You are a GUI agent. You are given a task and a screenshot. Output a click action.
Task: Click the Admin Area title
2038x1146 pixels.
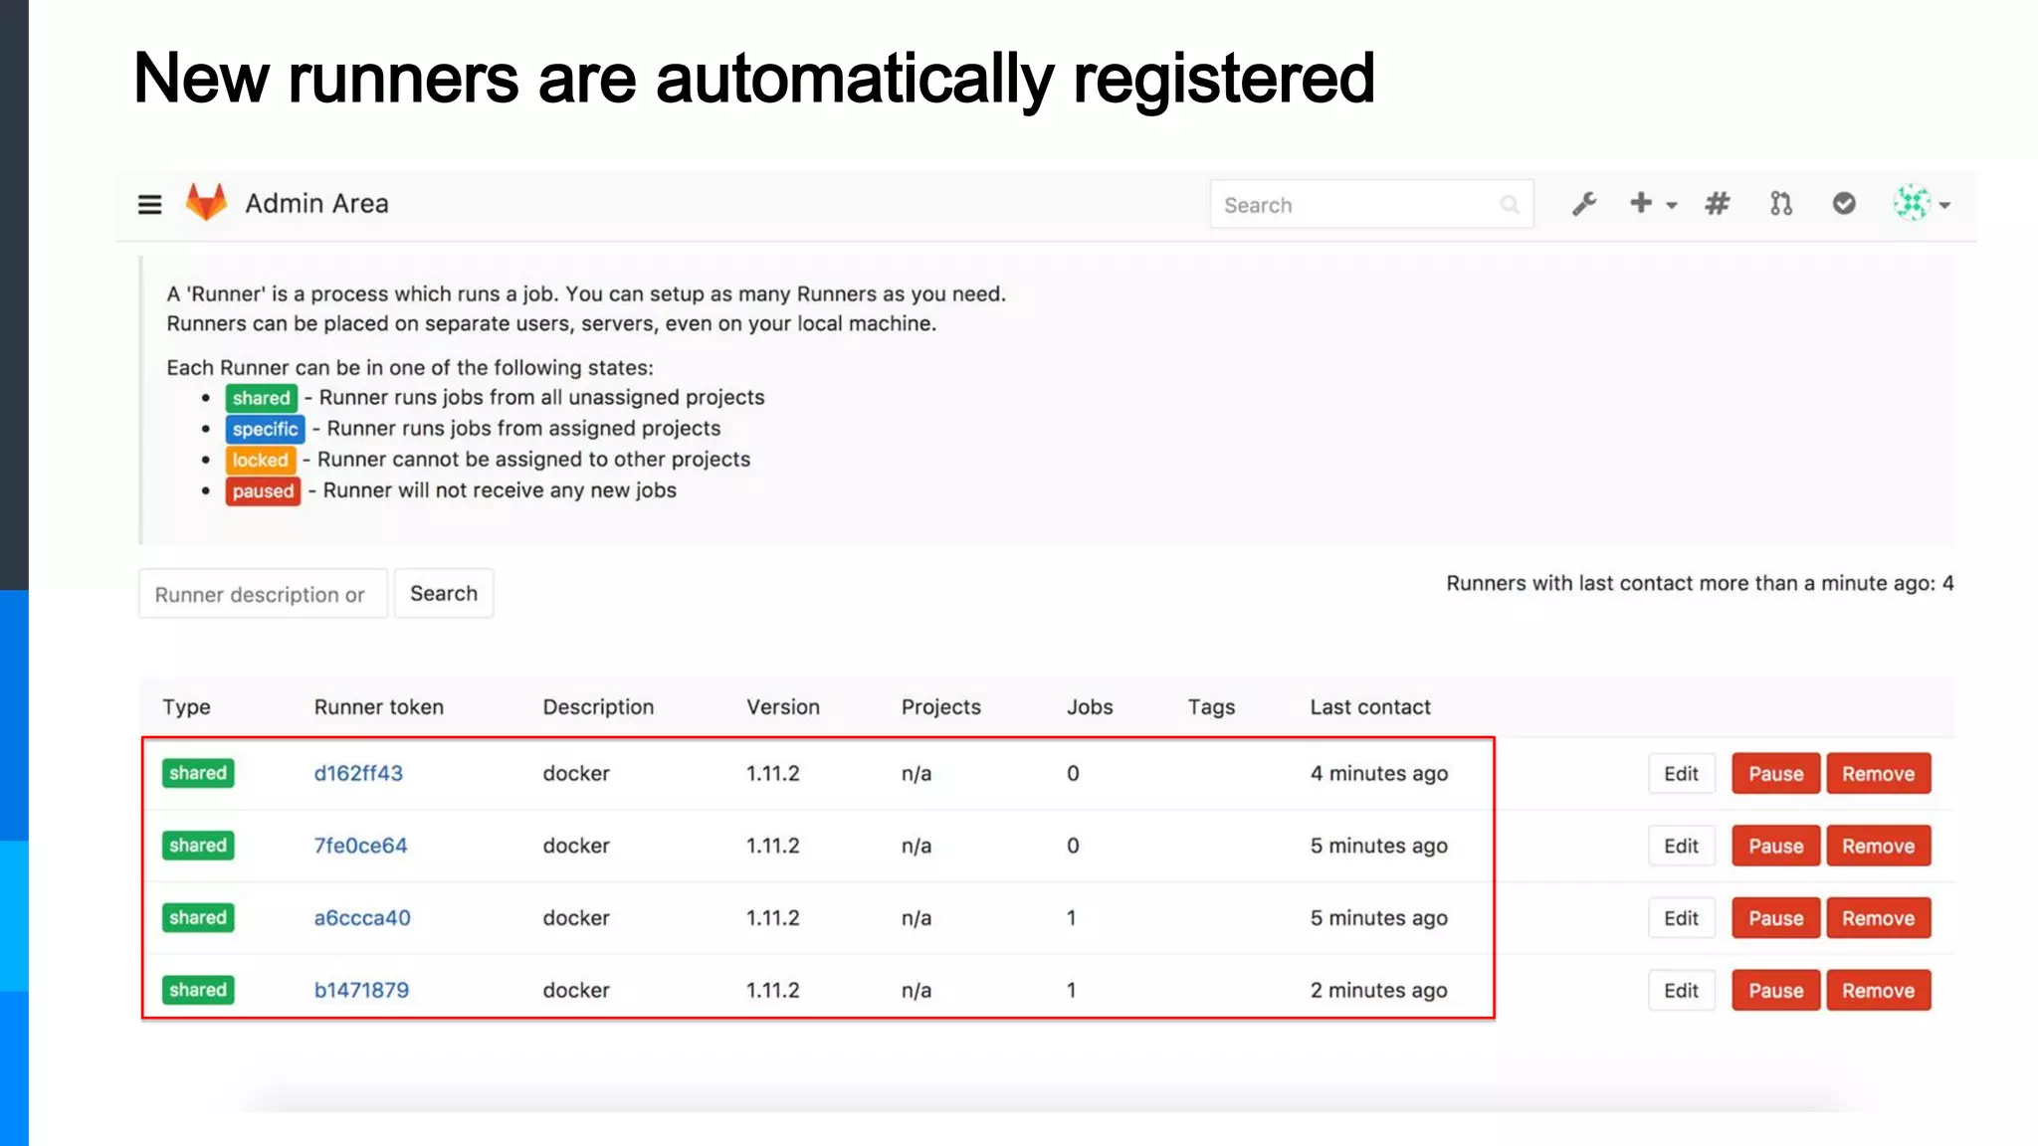point(316,204)
